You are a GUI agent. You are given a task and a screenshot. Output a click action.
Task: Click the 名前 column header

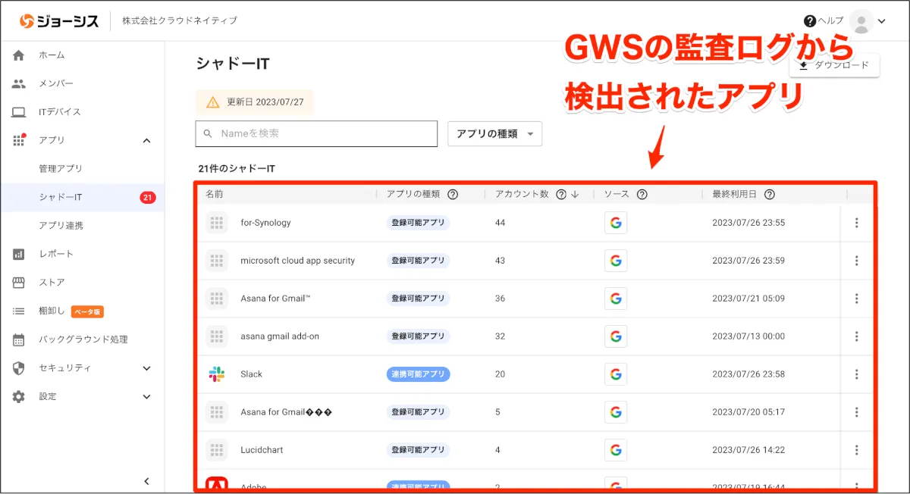point(215,194)
